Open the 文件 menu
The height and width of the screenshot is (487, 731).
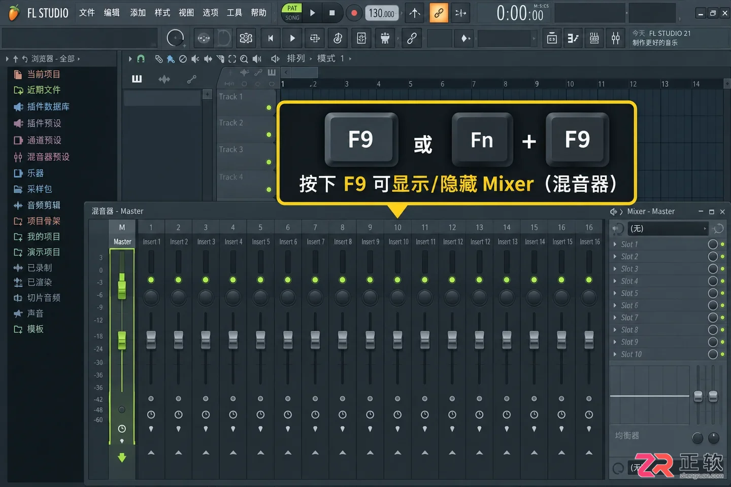(87, 13)
